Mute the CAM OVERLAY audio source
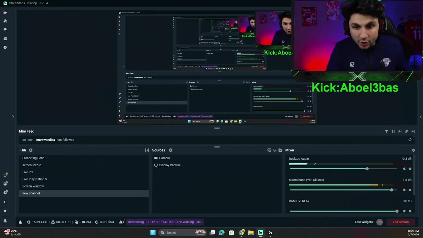Screen dimensions: 423x238 (x=404, y=211)
